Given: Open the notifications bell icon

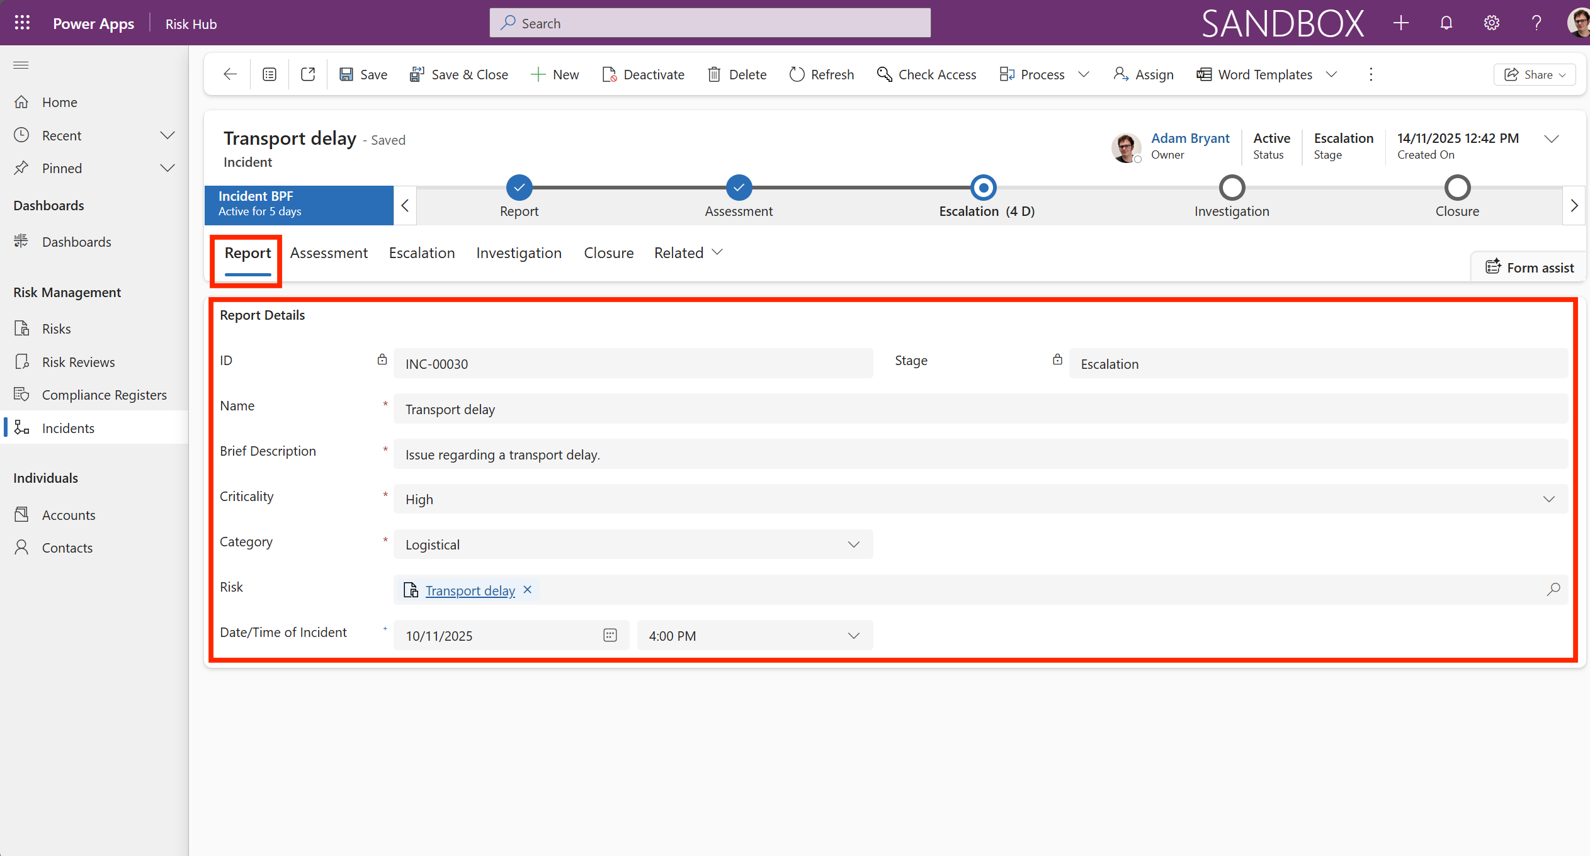Looking at the screenshot, I should click(1446, 23).
